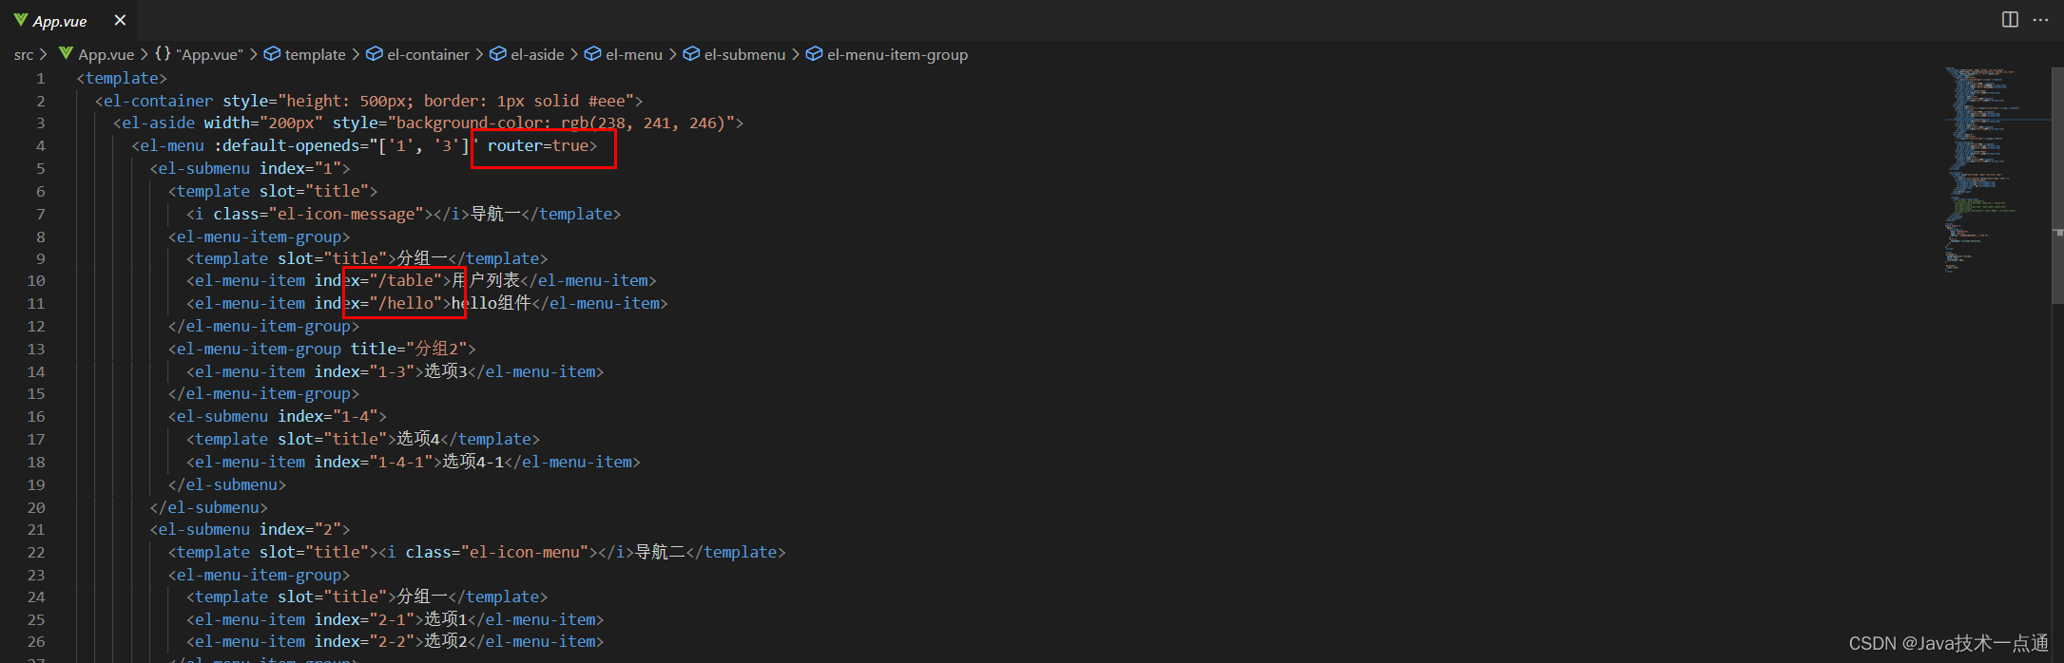Click the closing </el-submenu> tag on line 20
The height and width of the screenshot is (663, 2064).
click(209, 507)
